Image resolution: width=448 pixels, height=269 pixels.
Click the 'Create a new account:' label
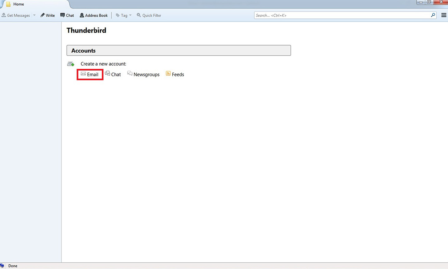click(x=103, y=64)
